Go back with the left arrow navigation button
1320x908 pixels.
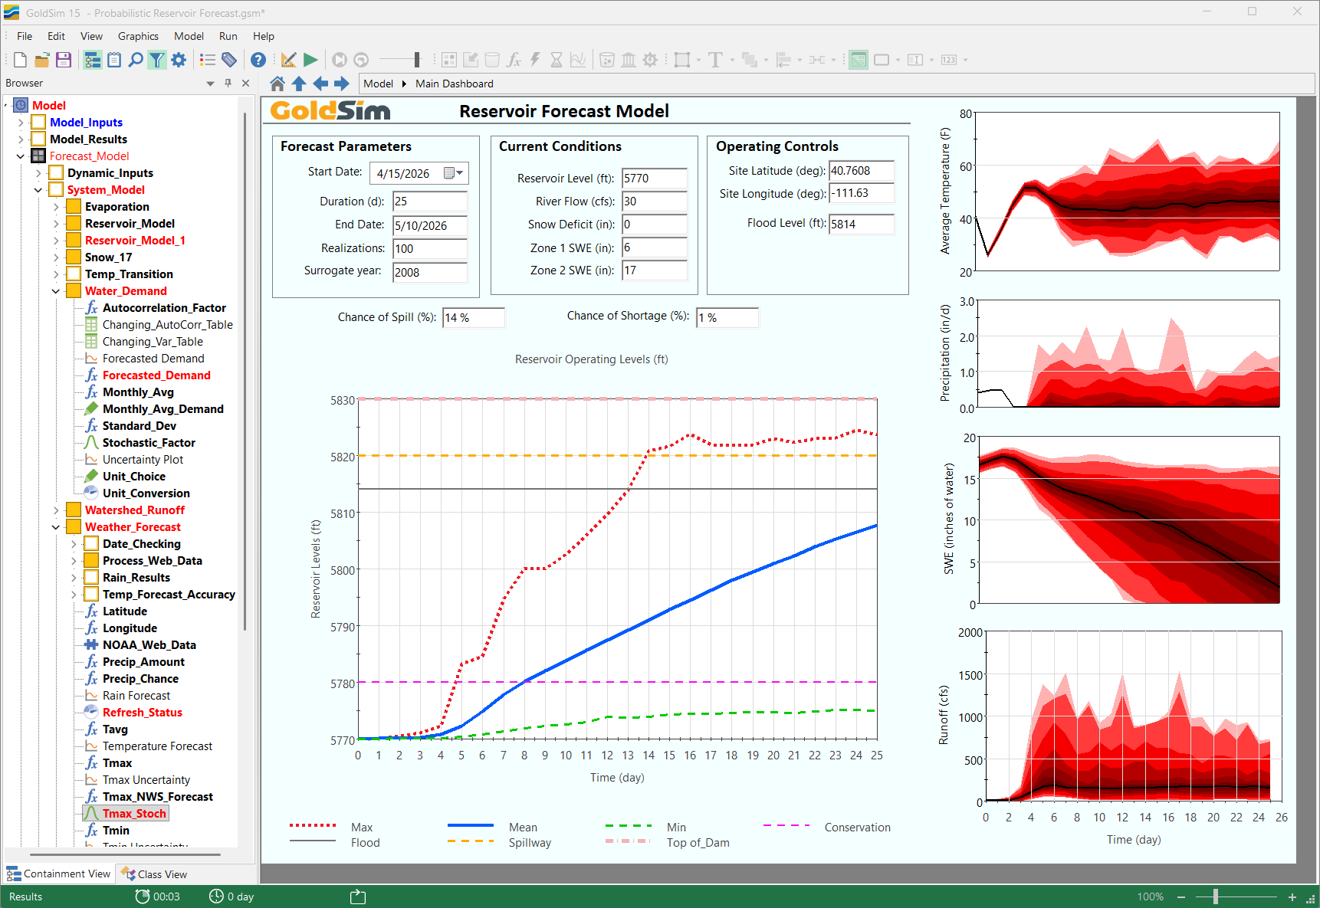click(x=320, y=84)
